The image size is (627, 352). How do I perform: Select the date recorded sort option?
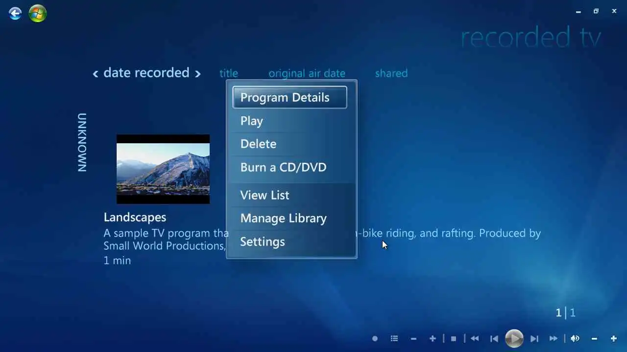(146, 73)
